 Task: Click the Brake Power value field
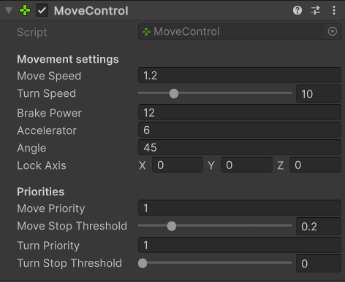coord(240,113)
